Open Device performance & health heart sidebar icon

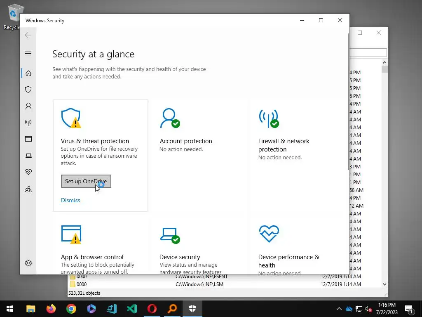point(28,172)
